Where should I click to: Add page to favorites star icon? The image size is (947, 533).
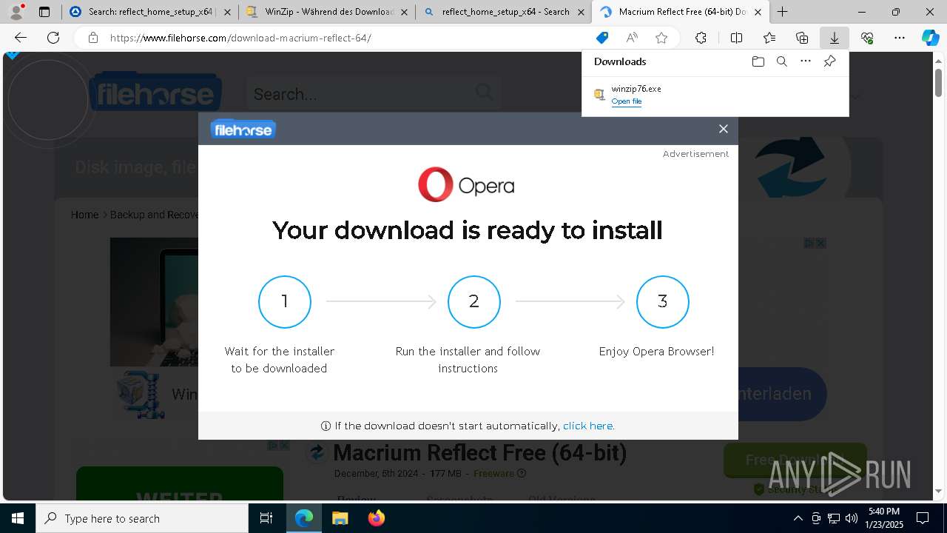click(661, 38)
